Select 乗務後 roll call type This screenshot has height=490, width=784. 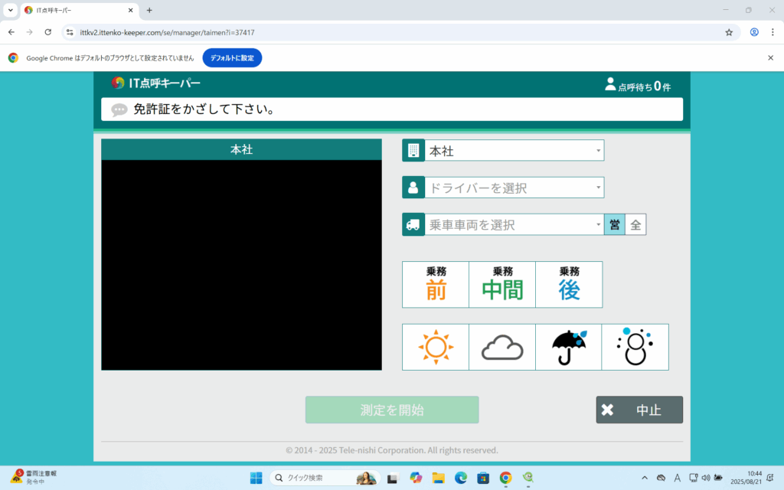[568, 284]
